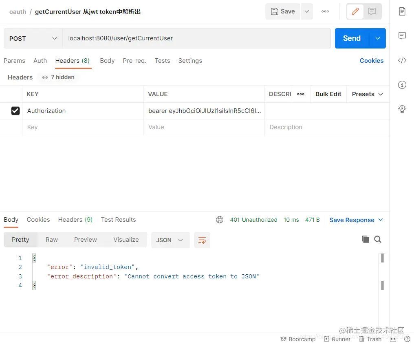This screenshot has height=344, width=414.
Task: Select the Headers (8) request tab
Action: [x=73, y=61]
